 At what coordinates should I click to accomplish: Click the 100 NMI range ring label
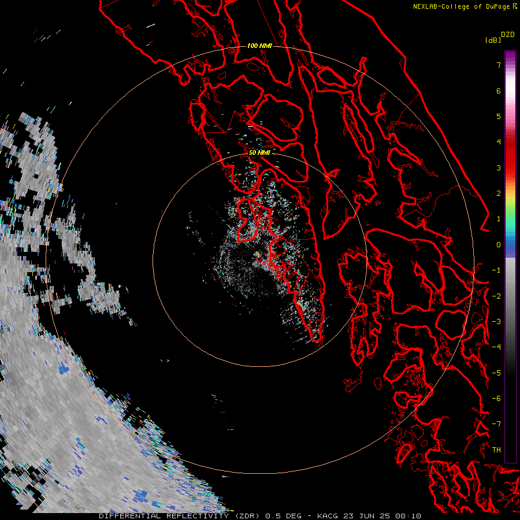click(x=259, y=46)
